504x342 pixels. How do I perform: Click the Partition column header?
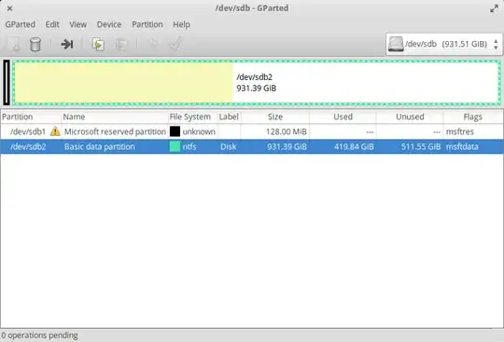tap(31, 116)
